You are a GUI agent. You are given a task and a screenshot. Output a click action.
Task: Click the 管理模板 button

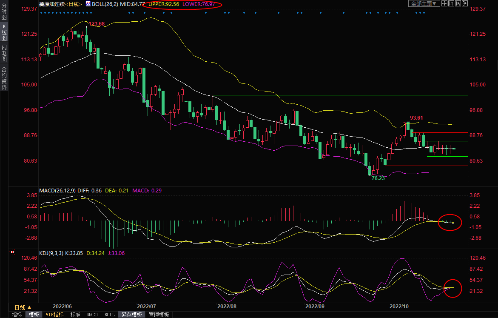159,315
